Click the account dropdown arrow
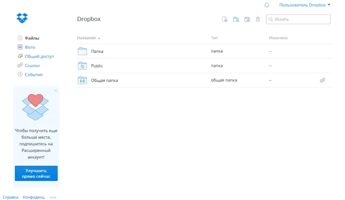Screen dimensions: 345x200 (x=329, y=4)
